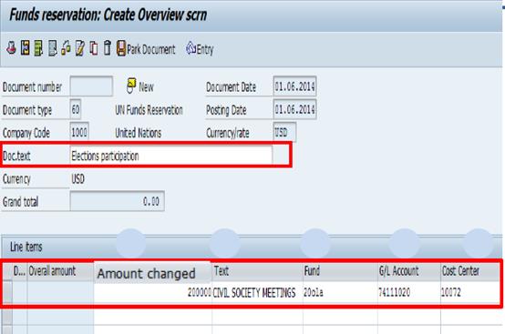Click the red stamp icon in toolbar
The width and height of the screenshot is (505, 334).
(12, 48)
